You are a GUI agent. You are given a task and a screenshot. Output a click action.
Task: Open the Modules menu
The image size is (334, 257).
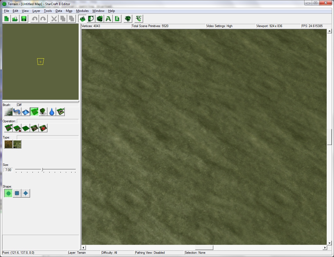point(82,11)
